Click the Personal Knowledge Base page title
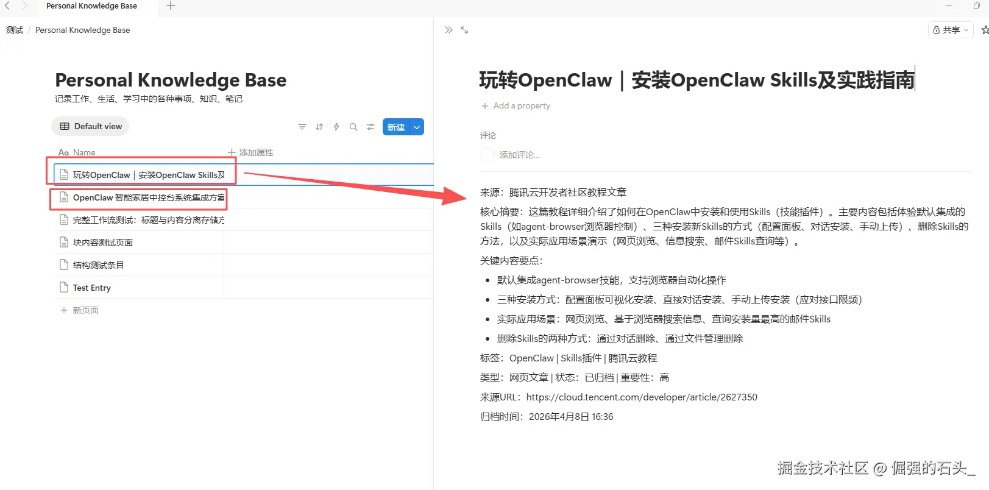This screenshot has height=490, width=989. 171,80
